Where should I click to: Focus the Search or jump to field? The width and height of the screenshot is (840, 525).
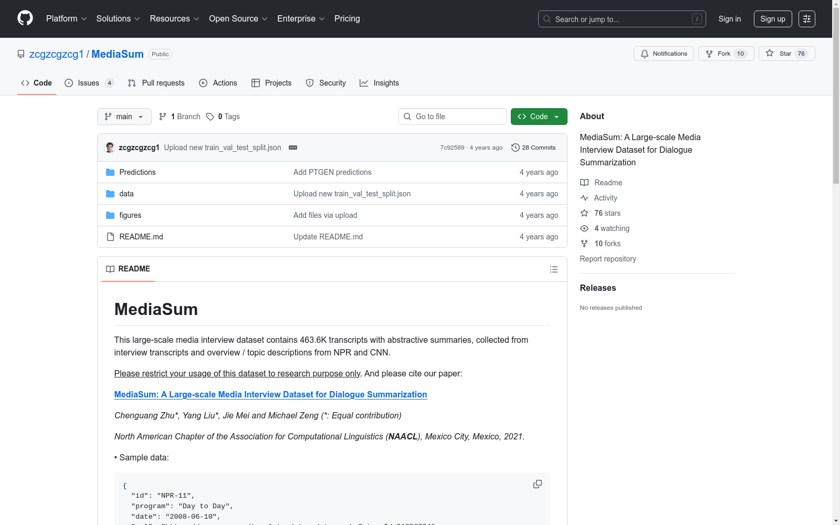pyautogui.click(x=622, y=19)
